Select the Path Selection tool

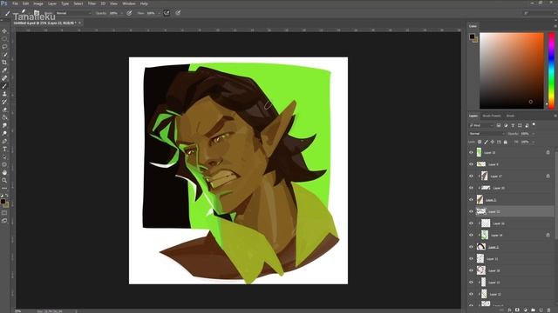tap(4, 156)
